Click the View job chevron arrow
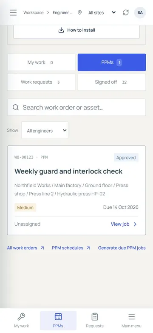The height and width of the screenshot is (333, 153). click(x=135, y=224)
